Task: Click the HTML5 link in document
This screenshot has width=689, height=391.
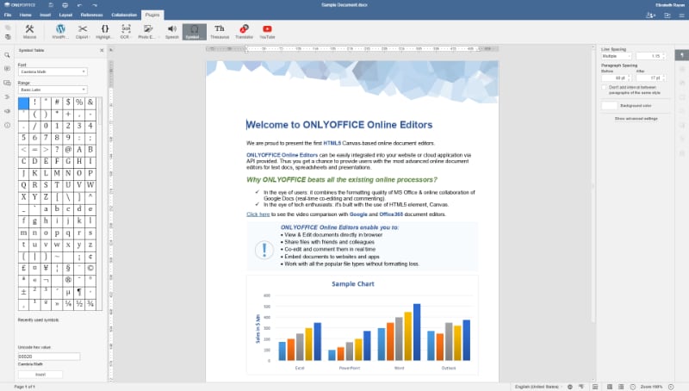Action: pos(332,143)
